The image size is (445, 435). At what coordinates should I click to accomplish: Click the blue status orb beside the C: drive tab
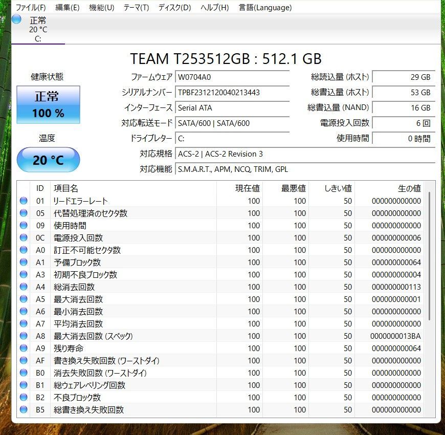point(17,19)
